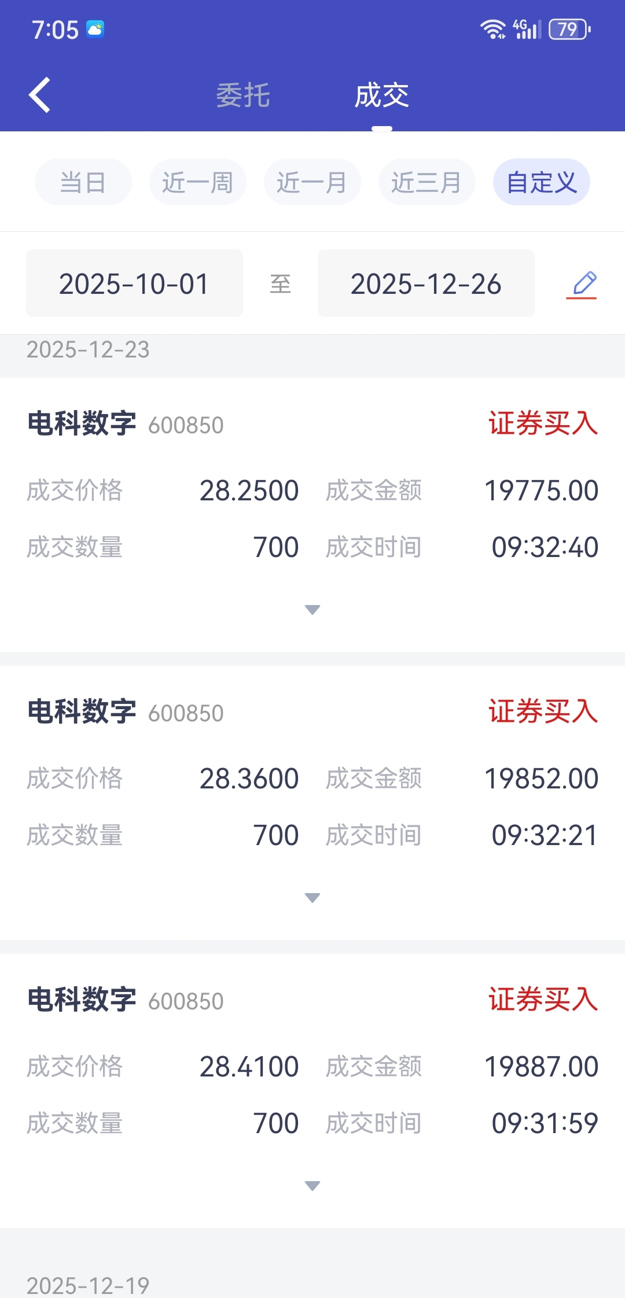Tap the weather icon in status bar
This screenshot has width=625, height=1298.
click(95, 29)
